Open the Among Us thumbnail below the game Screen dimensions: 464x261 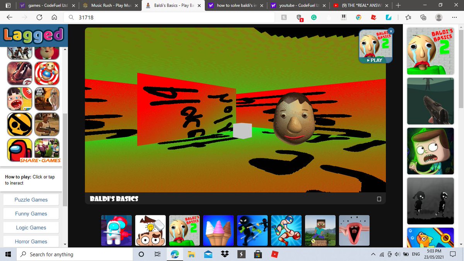tap(116, 230)
